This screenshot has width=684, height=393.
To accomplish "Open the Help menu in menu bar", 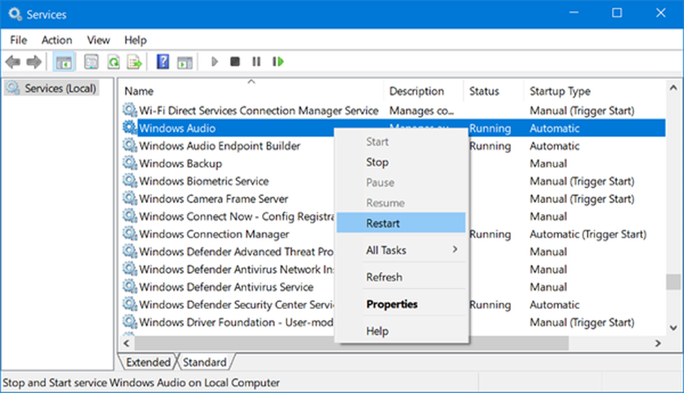I will coord(135,40).
